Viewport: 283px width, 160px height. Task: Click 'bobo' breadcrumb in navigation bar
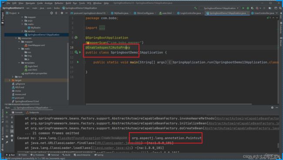point(57,8)
